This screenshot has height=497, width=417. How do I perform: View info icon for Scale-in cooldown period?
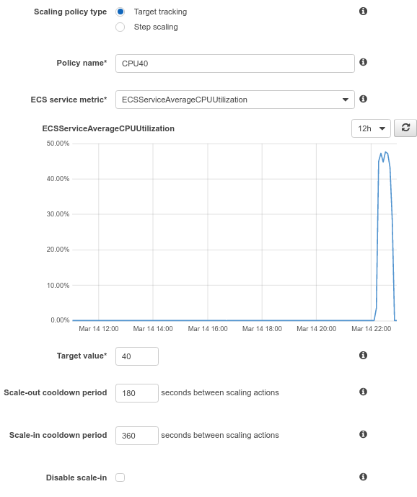click(363, 434)
